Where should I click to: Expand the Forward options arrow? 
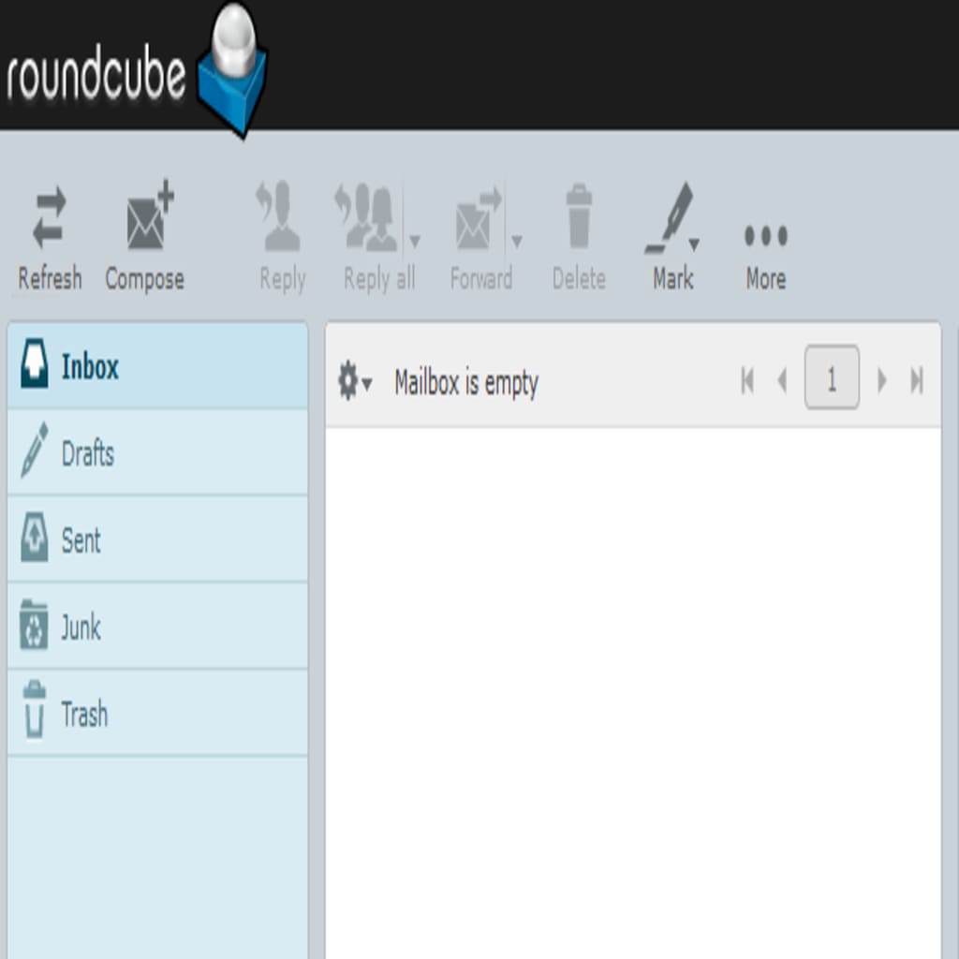coord(517,241)
